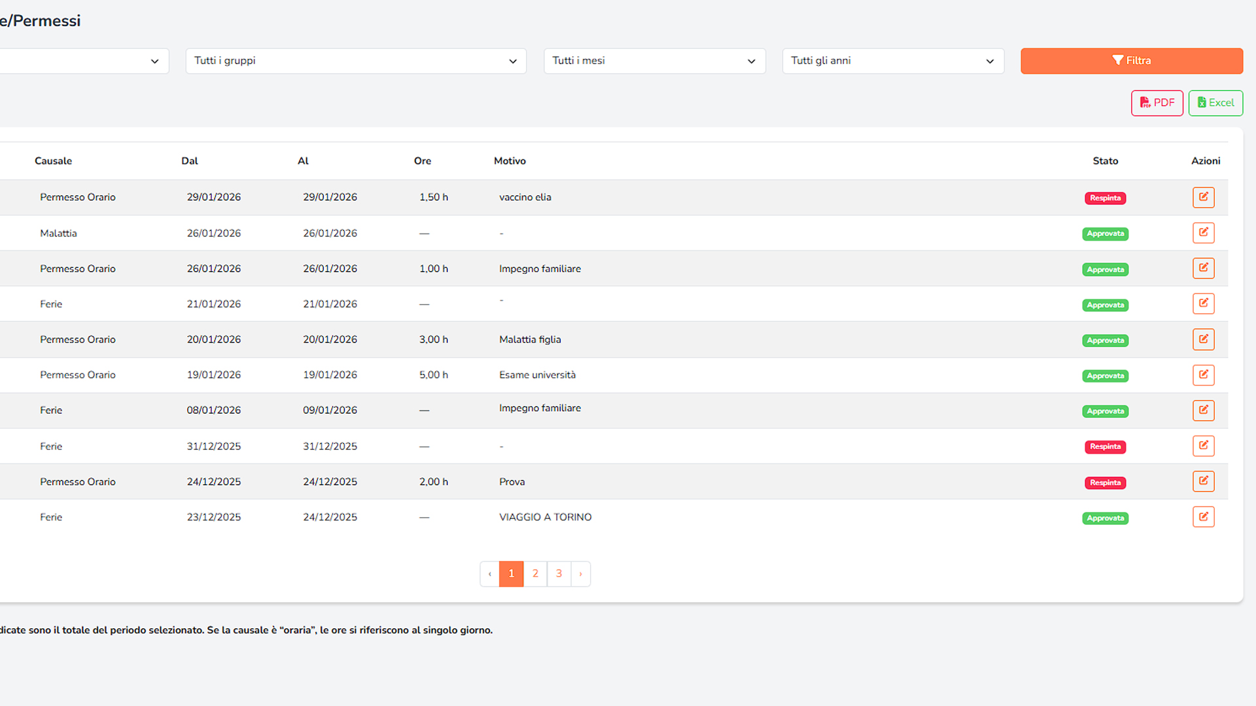Viewport: 1256px width, 706px height.
Task: Open the Tutti gli anni dropdown
Action: (x=892, y=61)
